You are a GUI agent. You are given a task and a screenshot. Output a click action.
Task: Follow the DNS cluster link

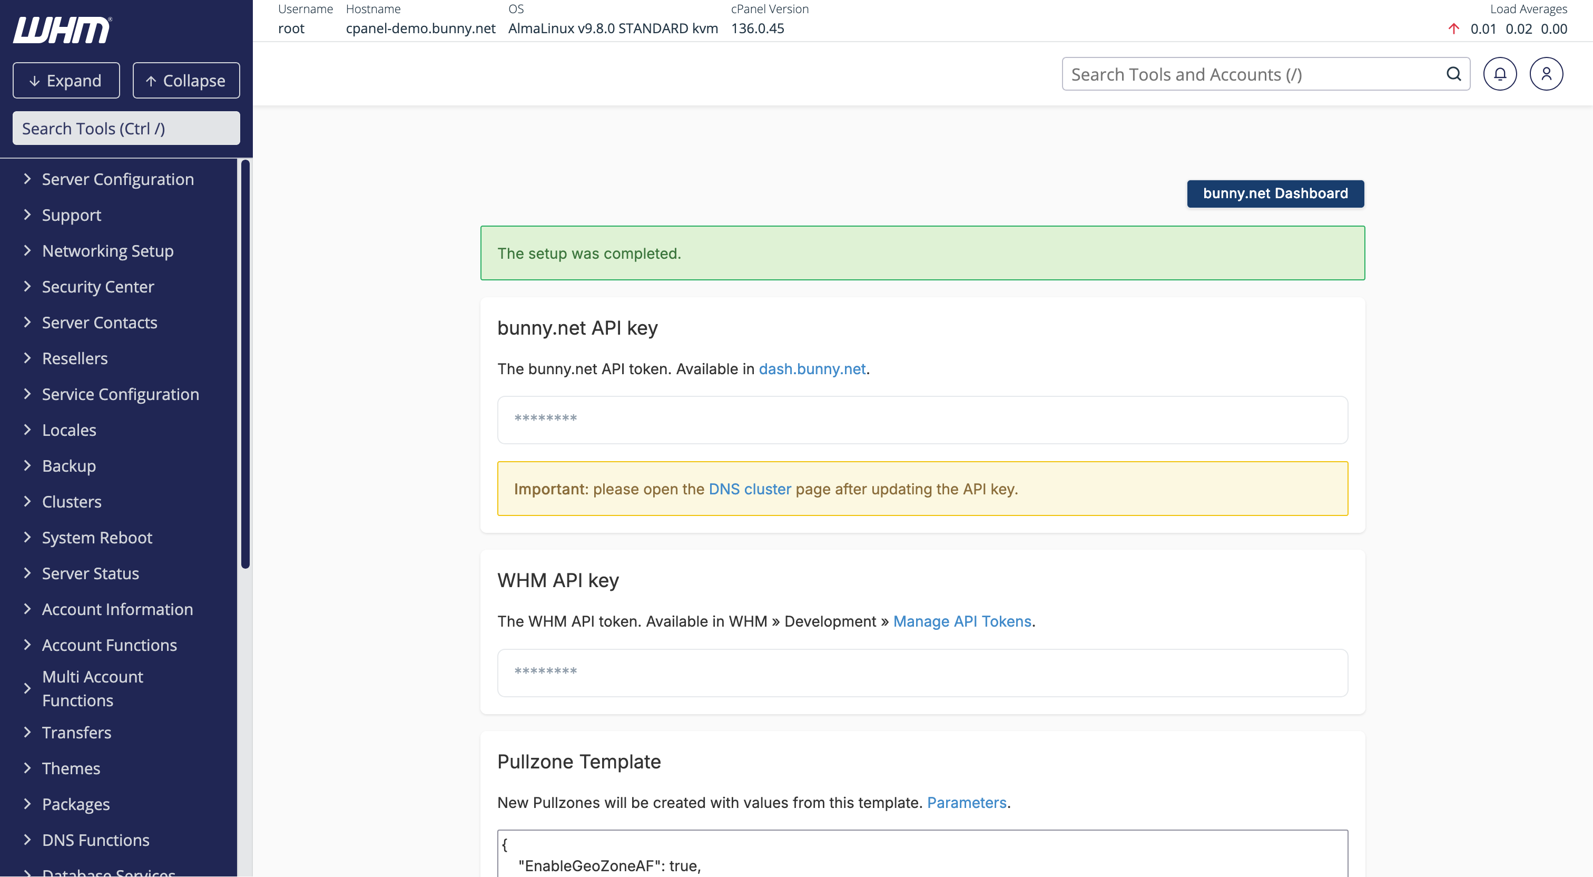click(x=750, y=489)
